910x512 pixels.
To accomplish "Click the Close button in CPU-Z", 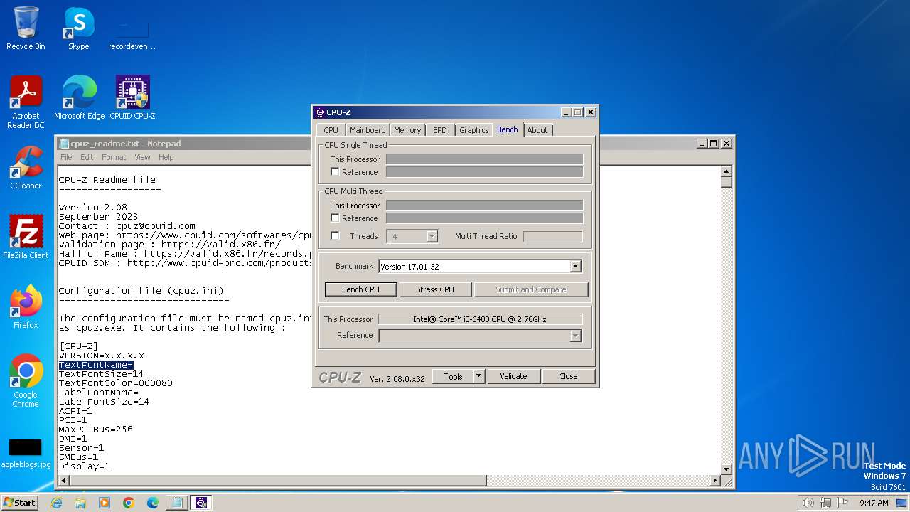I will point(568,376).
